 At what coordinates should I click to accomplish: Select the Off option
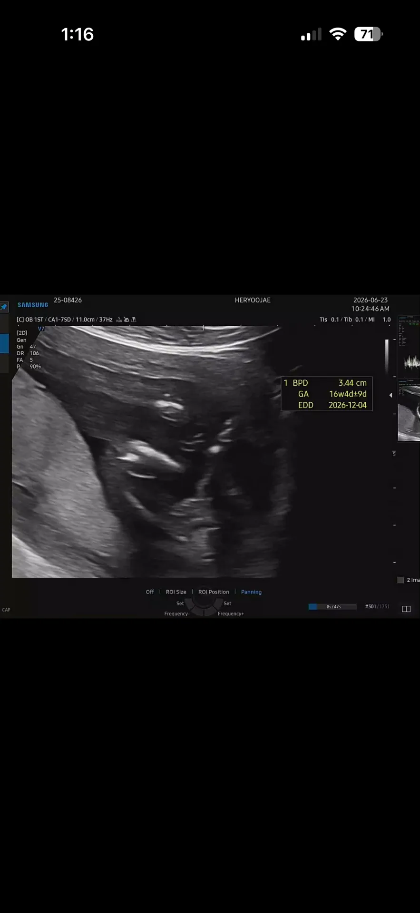pyautogui.click(x=150, y=592)
